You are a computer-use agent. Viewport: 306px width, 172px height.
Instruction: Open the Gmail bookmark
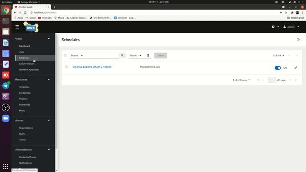point(31,18)
